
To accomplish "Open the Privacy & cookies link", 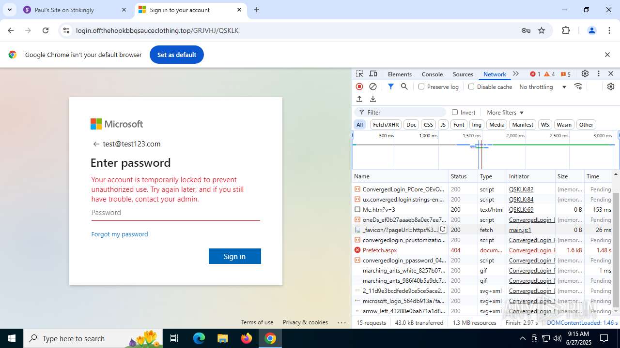I will (x=305, y=322).
